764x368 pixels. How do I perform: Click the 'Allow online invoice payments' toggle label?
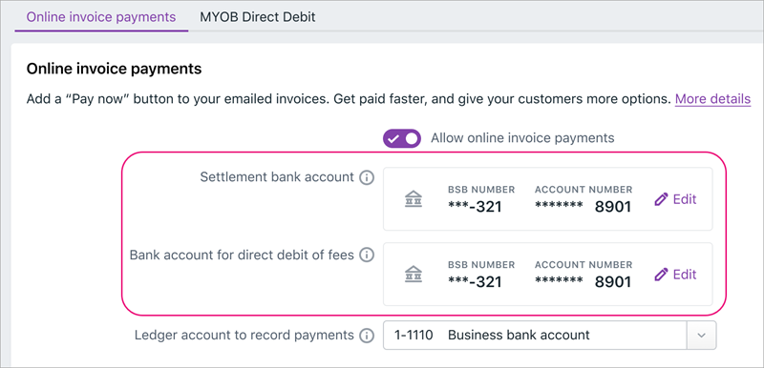[522, 138]
